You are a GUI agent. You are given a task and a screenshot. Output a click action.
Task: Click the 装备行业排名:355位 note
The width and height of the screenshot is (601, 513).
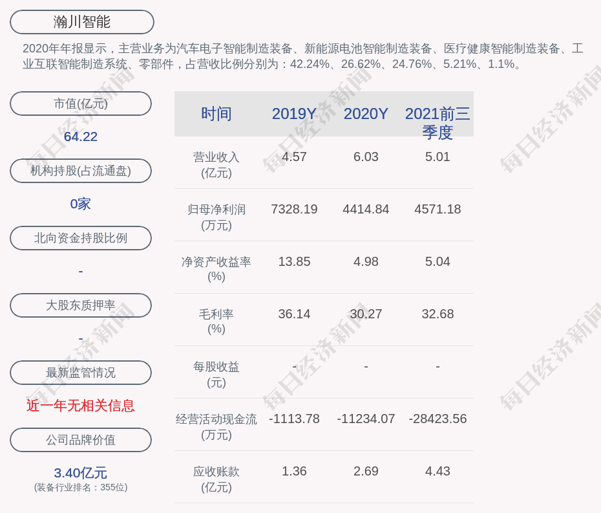[x=81, y=487]
